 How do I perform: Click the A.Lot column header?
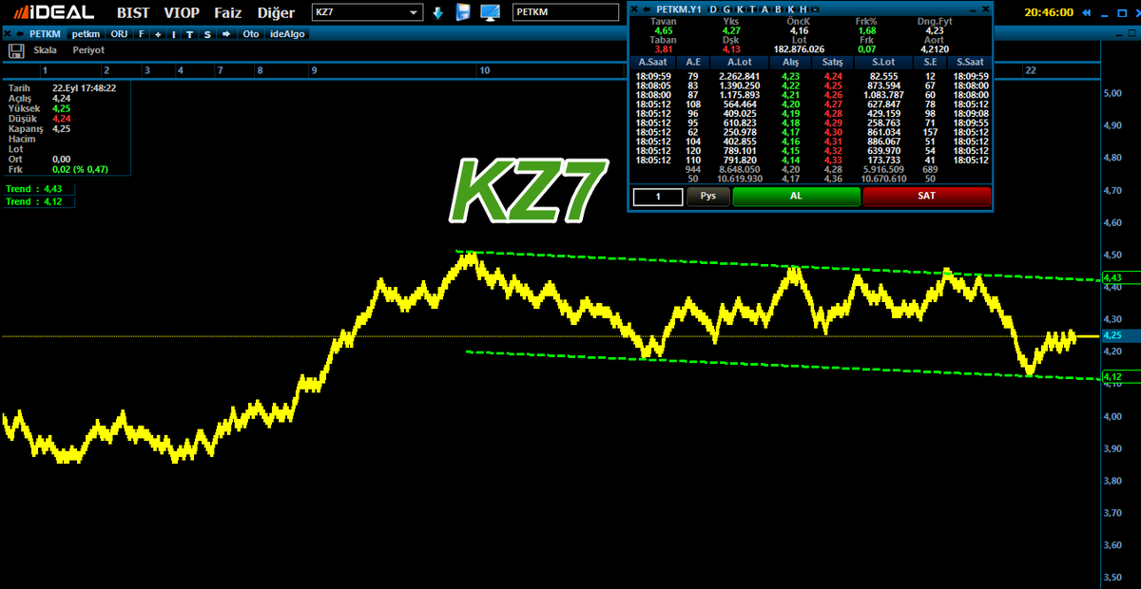tap(739, 63)
